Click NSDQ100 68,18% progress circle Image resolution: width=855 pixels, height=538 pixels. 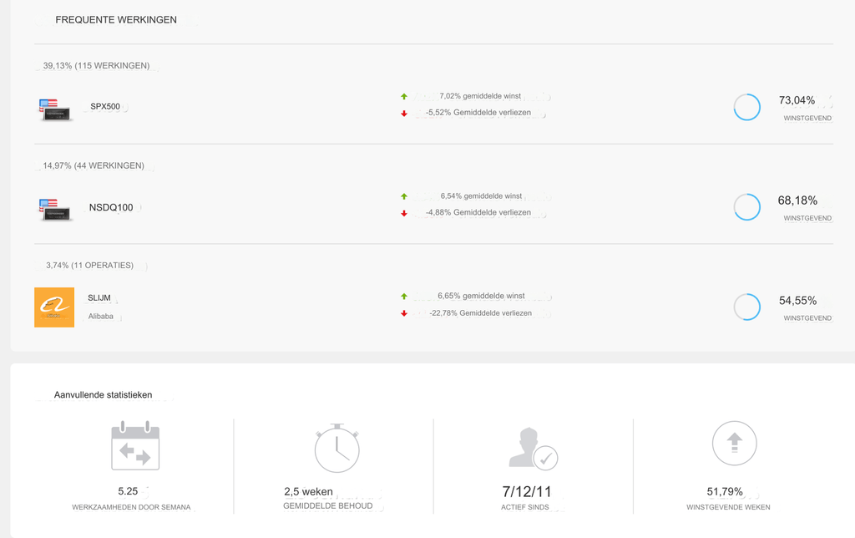coord(746,207)
